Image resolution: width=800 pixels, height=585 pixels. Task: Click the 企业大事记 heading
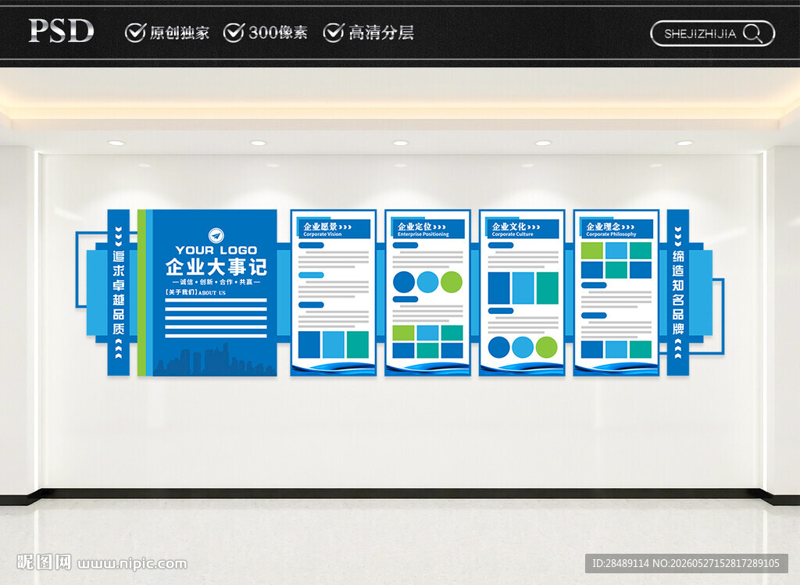pyautogui.click(x=216, y=267)
